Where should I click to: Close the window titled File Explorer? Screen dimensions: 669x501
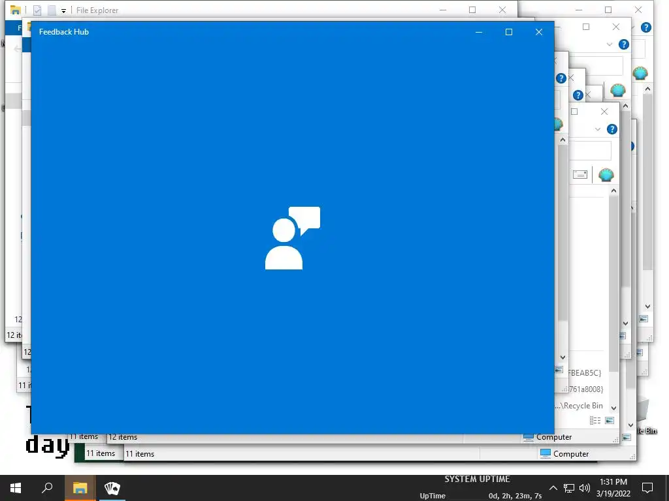502,10
